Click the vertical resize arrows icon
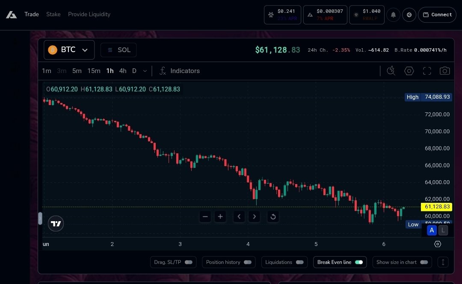This screenshot has height=284, width=462. coord(443,262)
